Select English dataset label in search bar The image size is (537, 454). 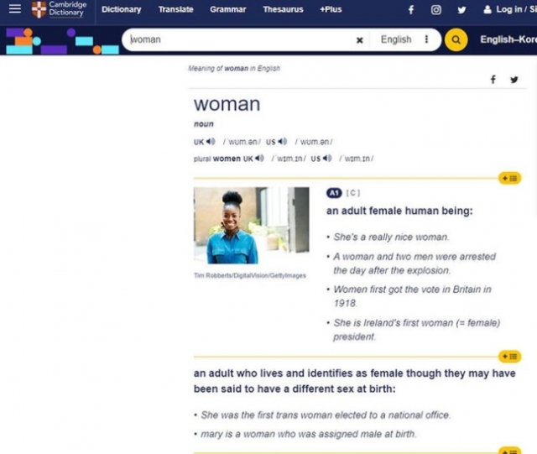(x=396, y=39)
